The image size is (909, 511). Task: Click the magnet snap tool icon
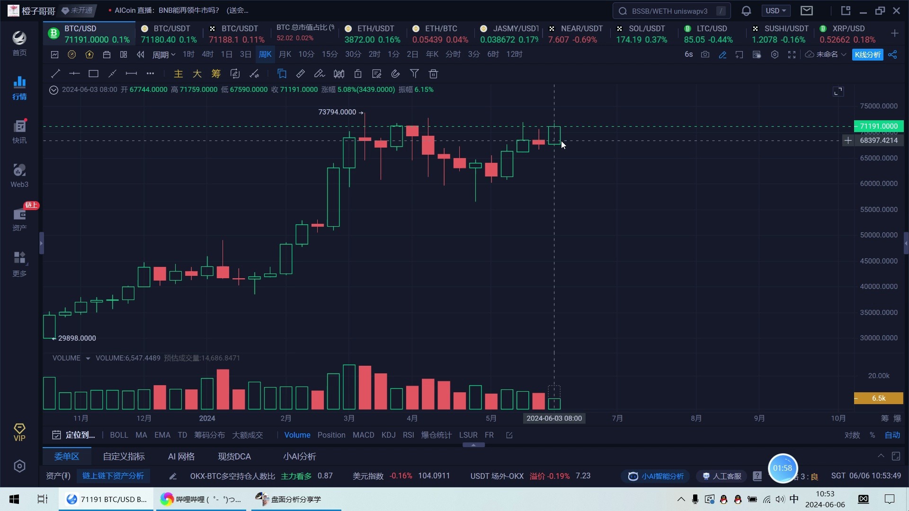click(395, 74)
